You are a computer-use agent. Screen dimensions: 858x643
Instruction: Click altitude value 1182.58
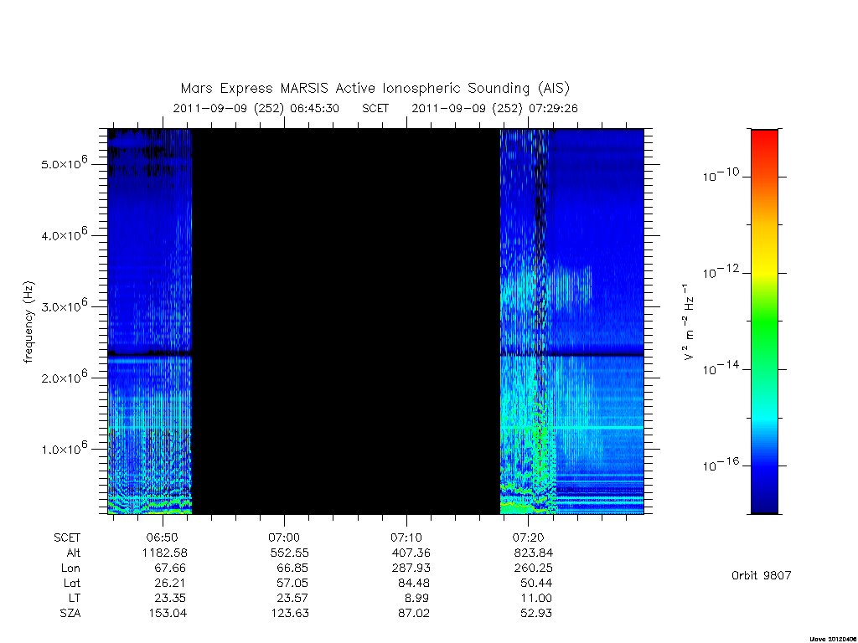[x=165, y=553]
